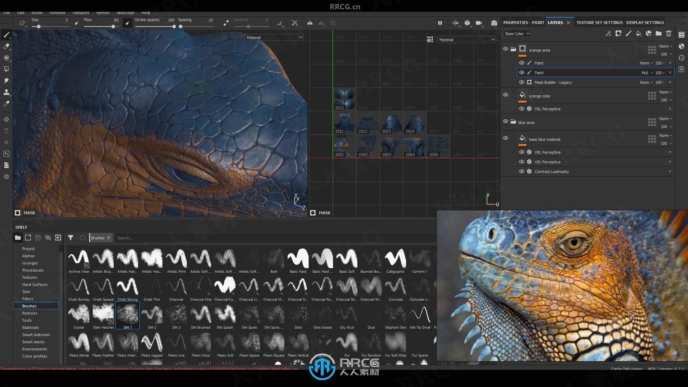Open the Mul blend mode dropdown on Paint

647,73
